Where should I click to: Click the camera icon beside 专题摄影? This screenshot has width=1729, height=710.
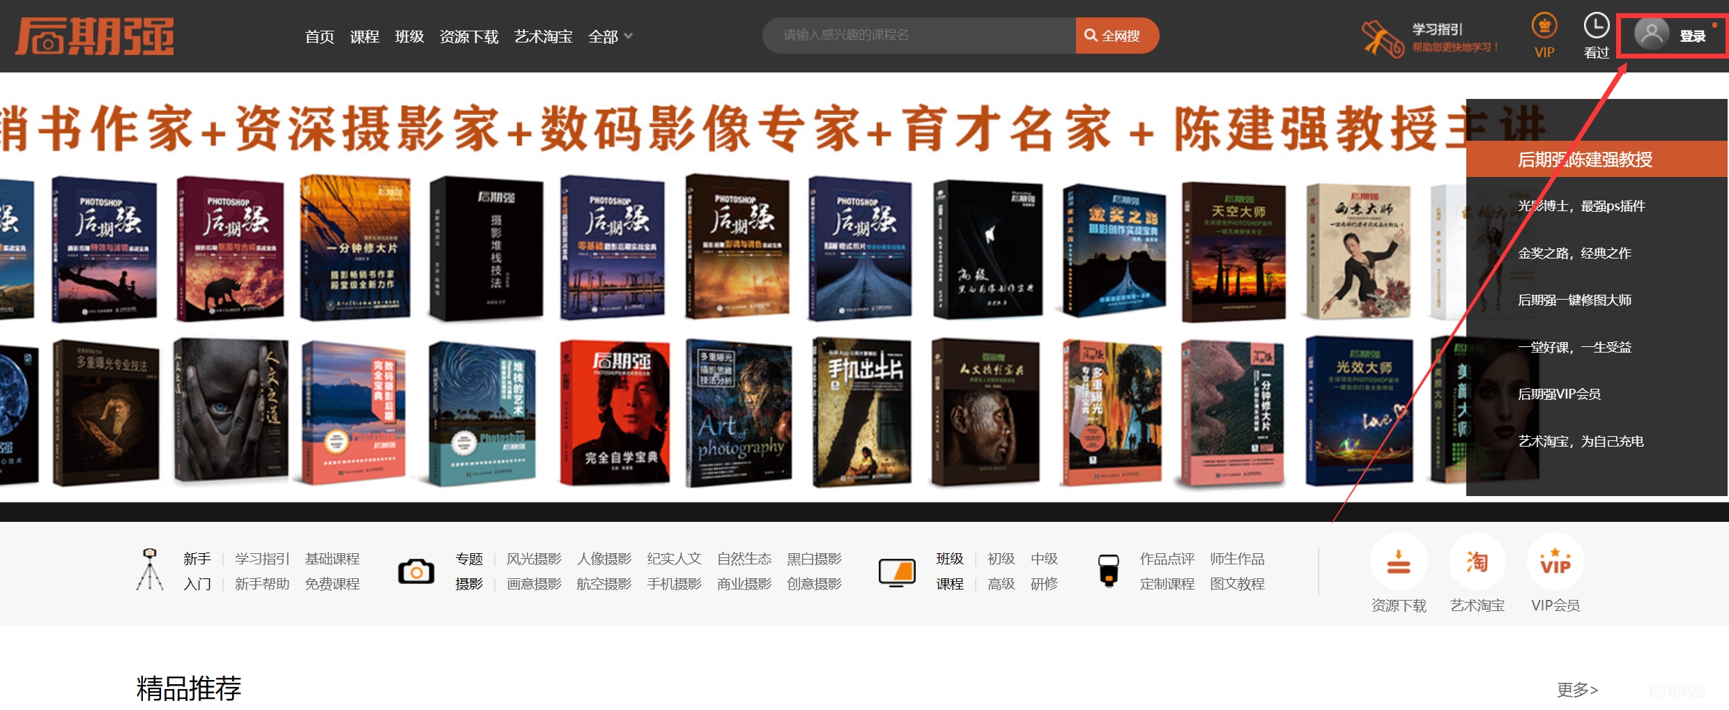pos(416,571)
